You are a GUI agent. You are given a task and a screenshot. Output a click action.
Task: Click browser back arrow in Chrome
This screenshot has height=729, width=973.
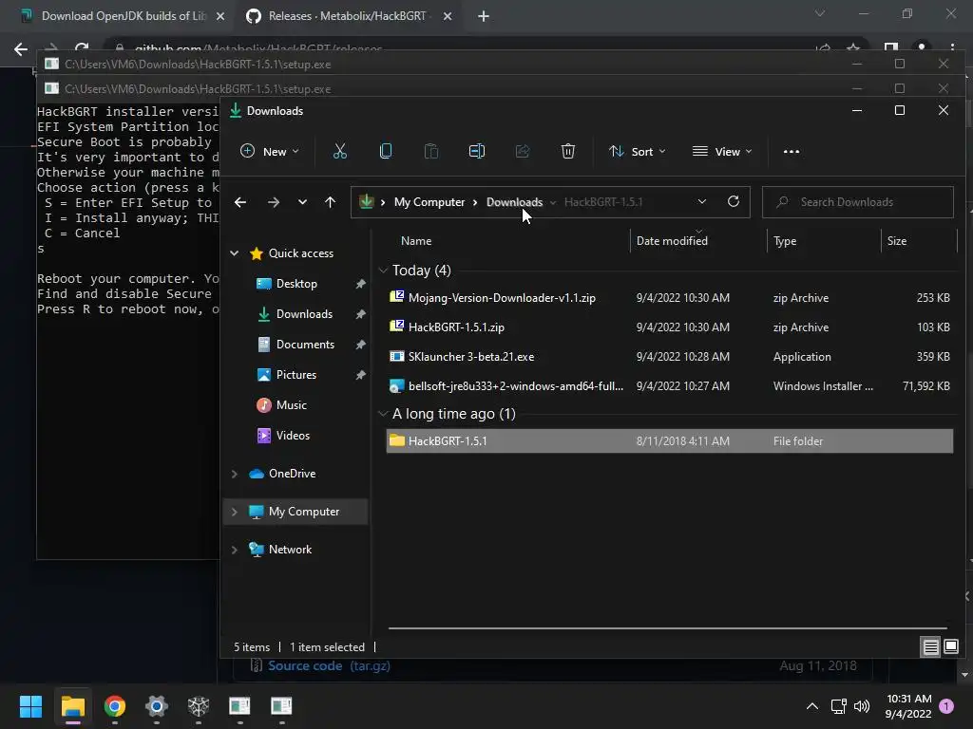coord(21,49)
